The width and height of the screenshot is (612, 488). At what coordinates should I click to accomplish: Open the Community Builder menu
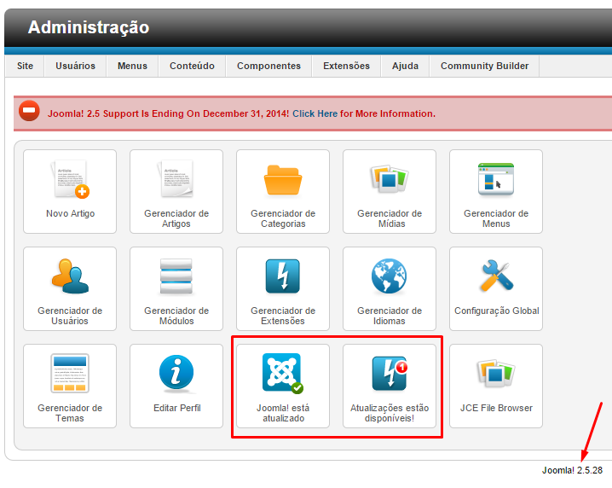point(484,66)
